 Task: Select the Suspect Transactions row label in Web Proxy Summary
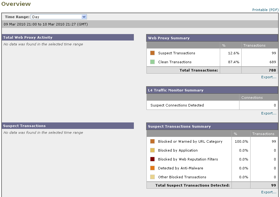coord(177,53)
